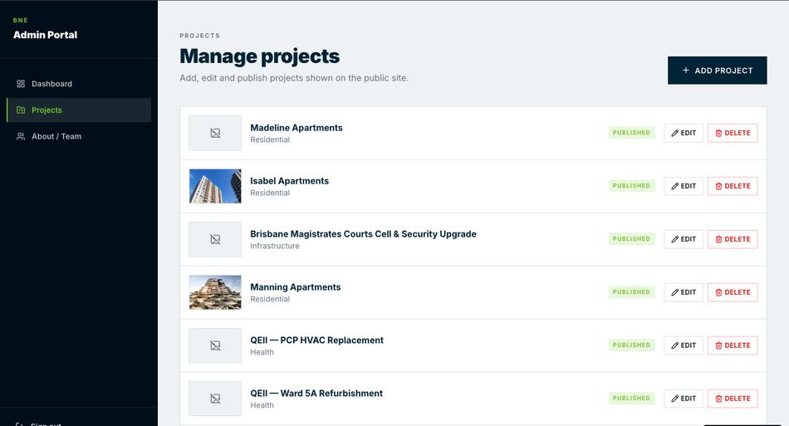This screenshot has width=789, height=426.
Task: Open the Manning Apartments terraced building thumbnail
Action: tap(215, 292)
